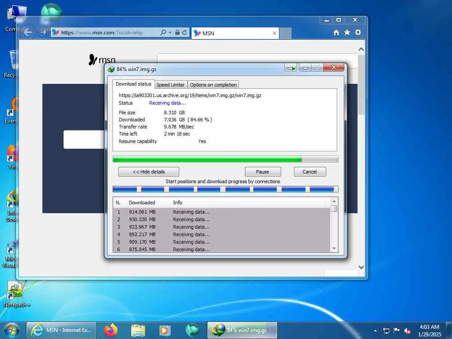Viewport: 452px width, 339px height.
Task: Click the green download progress bar
Action: [225, 159]
